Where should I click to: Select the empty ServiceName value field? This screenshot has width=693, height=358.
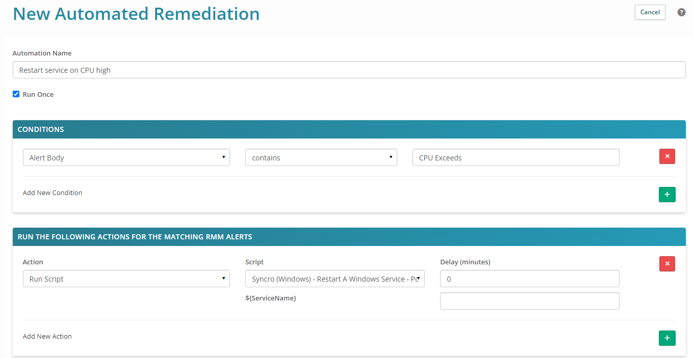529,301
